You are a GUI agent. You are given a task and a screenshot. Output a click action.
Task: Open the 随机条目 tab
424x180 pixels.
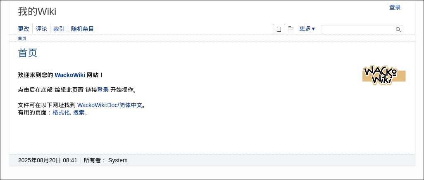tap(83, 29)
